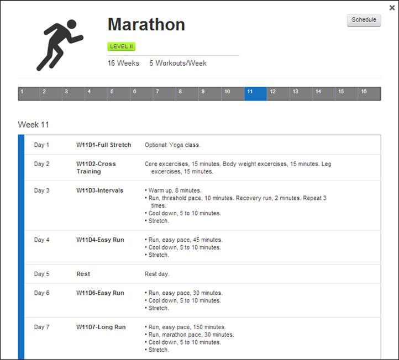Click 'Run, easy pace, 45 minutes.' bullet
The height and width of the screenshot is (360, 399).
183,240
